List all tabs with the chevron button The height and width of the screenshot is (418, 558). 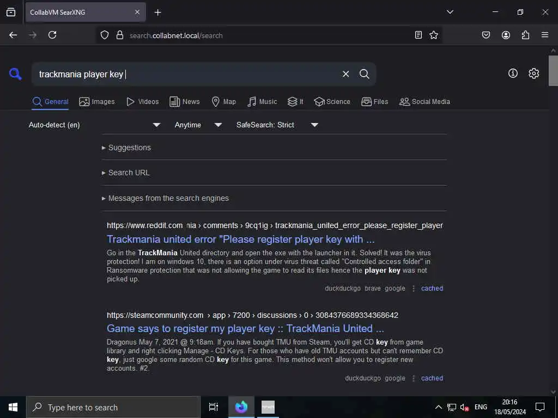pos(450,12)
